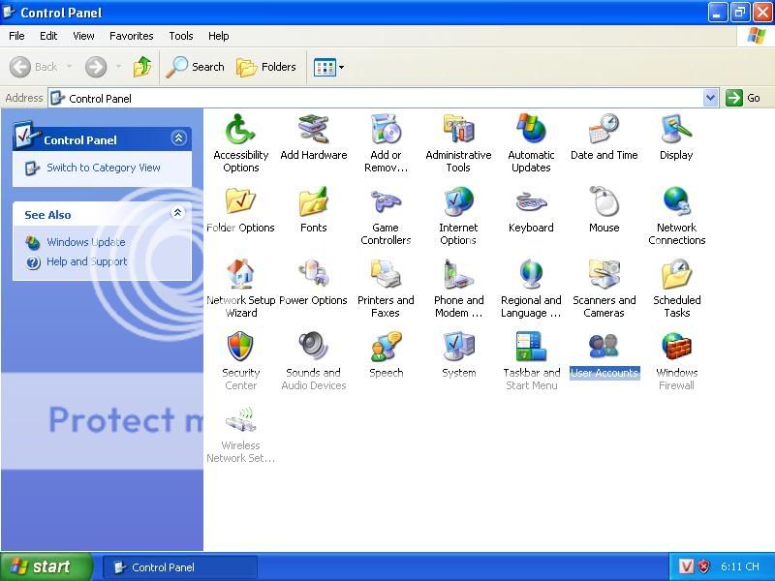Screen dimensions: 775x581
Task: Click the Start button
Action: click(46, 566)
